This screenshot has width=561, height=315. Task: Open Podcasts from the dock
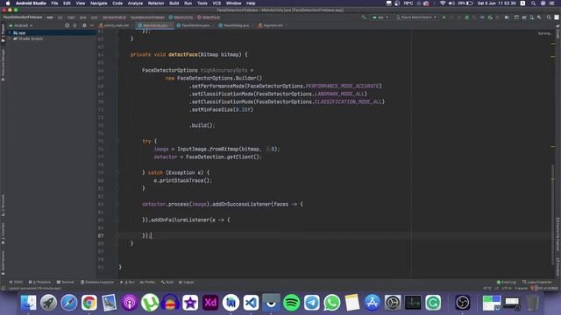[130, 303]
